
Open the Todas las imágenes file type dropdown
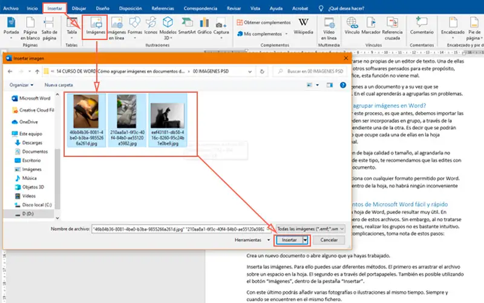coord(310,229)
